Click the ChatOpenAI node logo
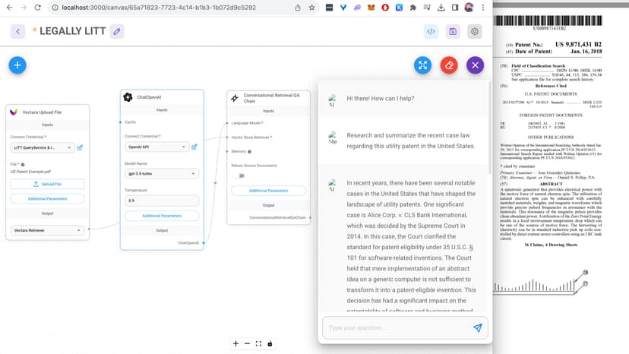Image resolution: width=629 pixels, height=354 pixels. 128,97
